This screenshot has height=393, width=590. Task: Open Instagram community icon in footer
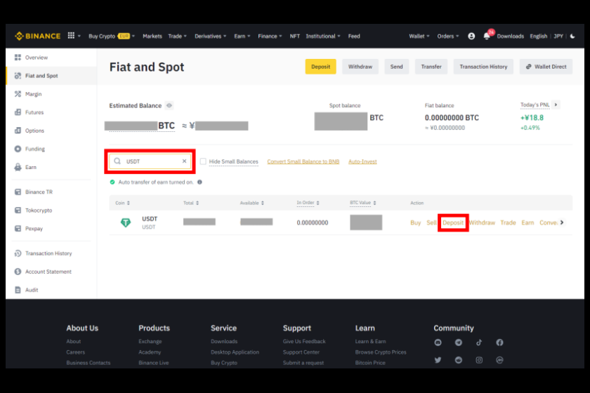[x=479, y=360]
